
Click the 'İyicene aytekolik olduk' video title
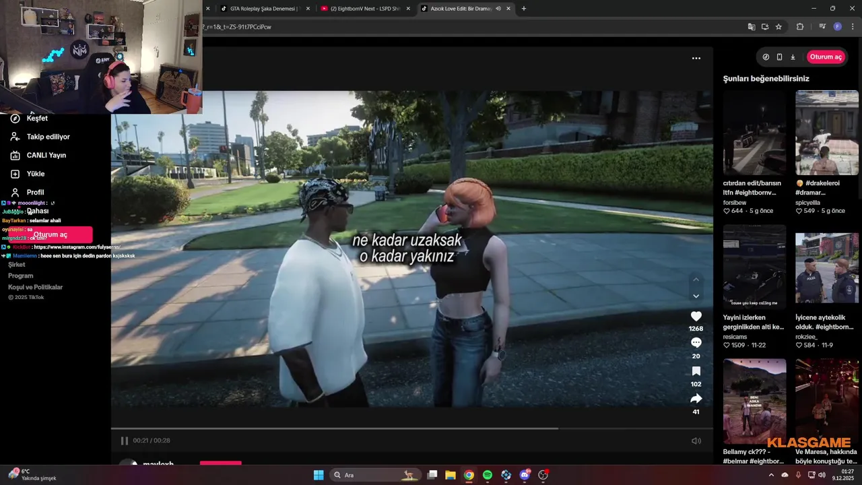824,322
